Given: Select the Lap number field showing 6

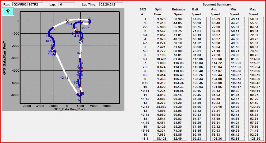Looking at the screenshot, I should point(67,4).
